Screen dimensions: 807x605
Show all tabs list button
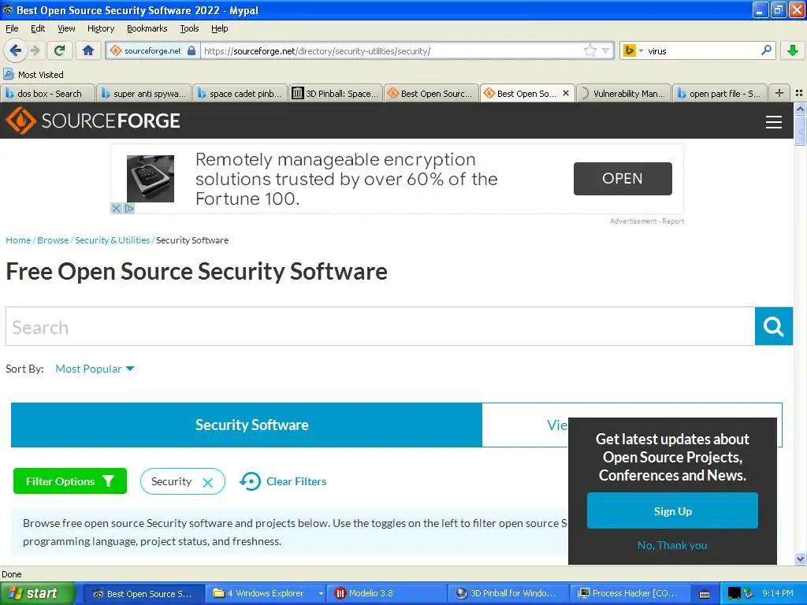[x=799, y=93]
